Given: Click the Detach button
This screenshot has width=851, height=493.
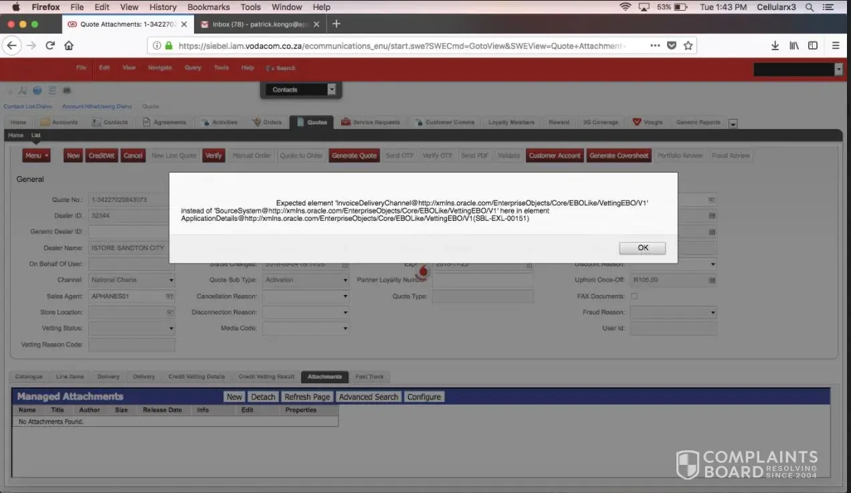Looking at the screenshot, I should pyautogui.click(x=263, y=397).
